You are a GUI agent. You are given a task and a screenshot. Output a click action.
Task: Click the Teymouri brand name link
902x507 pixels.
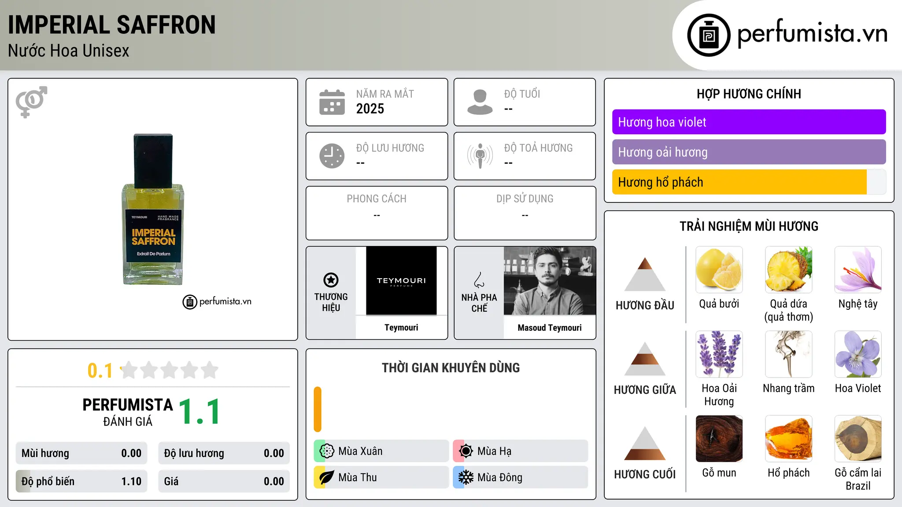(x=401, y=327)
